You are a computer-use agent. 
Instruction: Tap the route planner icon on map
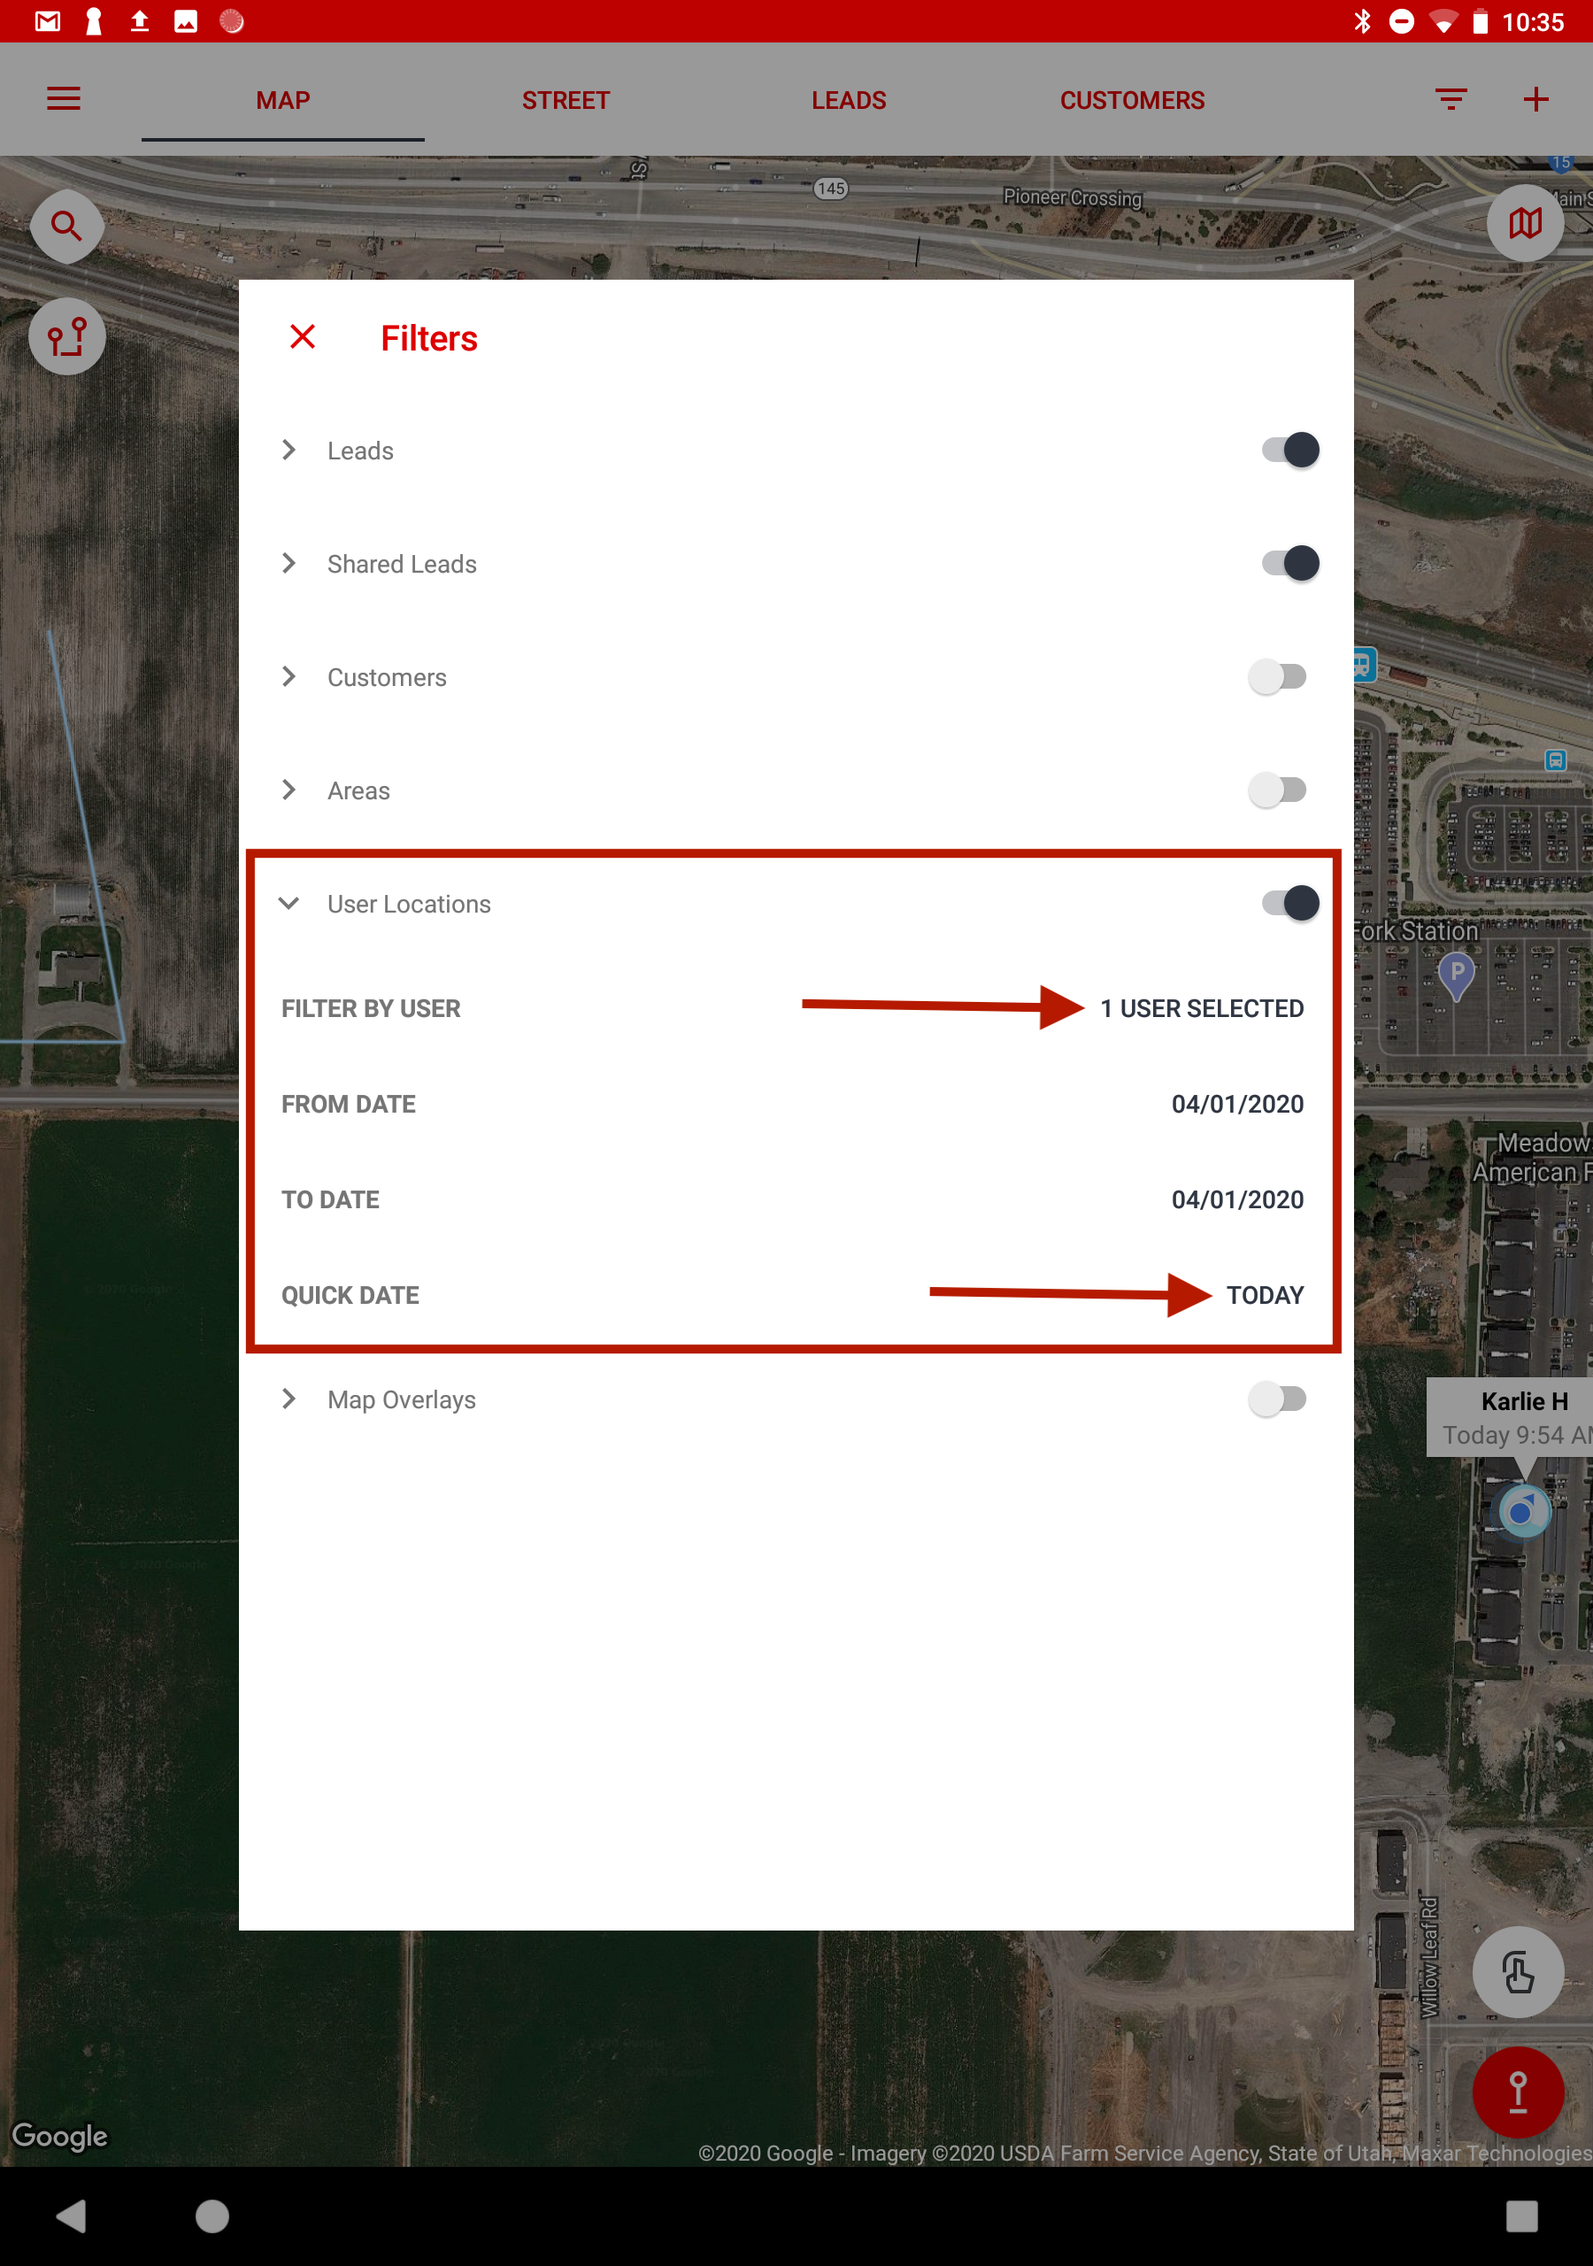(x=66, y=337)
